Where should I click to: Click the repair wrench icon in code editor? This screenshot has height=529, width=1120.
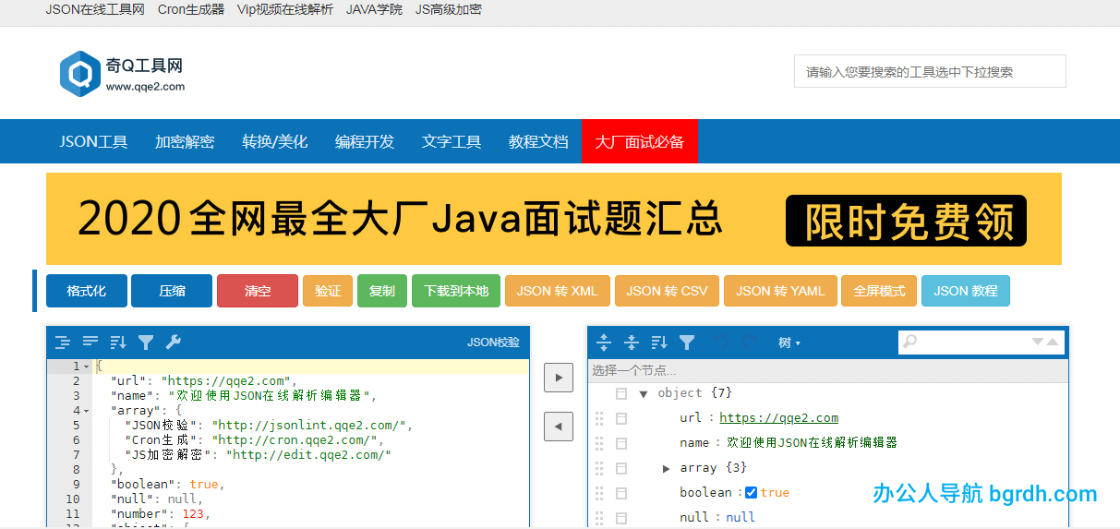173,343
